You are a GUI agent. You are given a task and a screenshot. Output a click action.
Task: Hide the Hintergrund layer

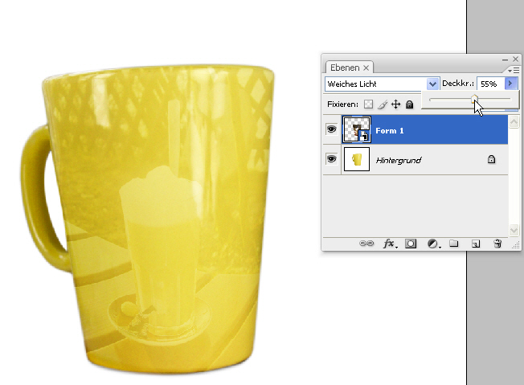(x=331, y=160)
